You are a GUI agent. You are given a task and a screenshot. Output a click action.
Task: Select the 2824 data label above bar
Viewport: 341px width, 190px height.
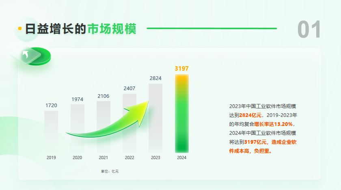[x=155, y=78]
